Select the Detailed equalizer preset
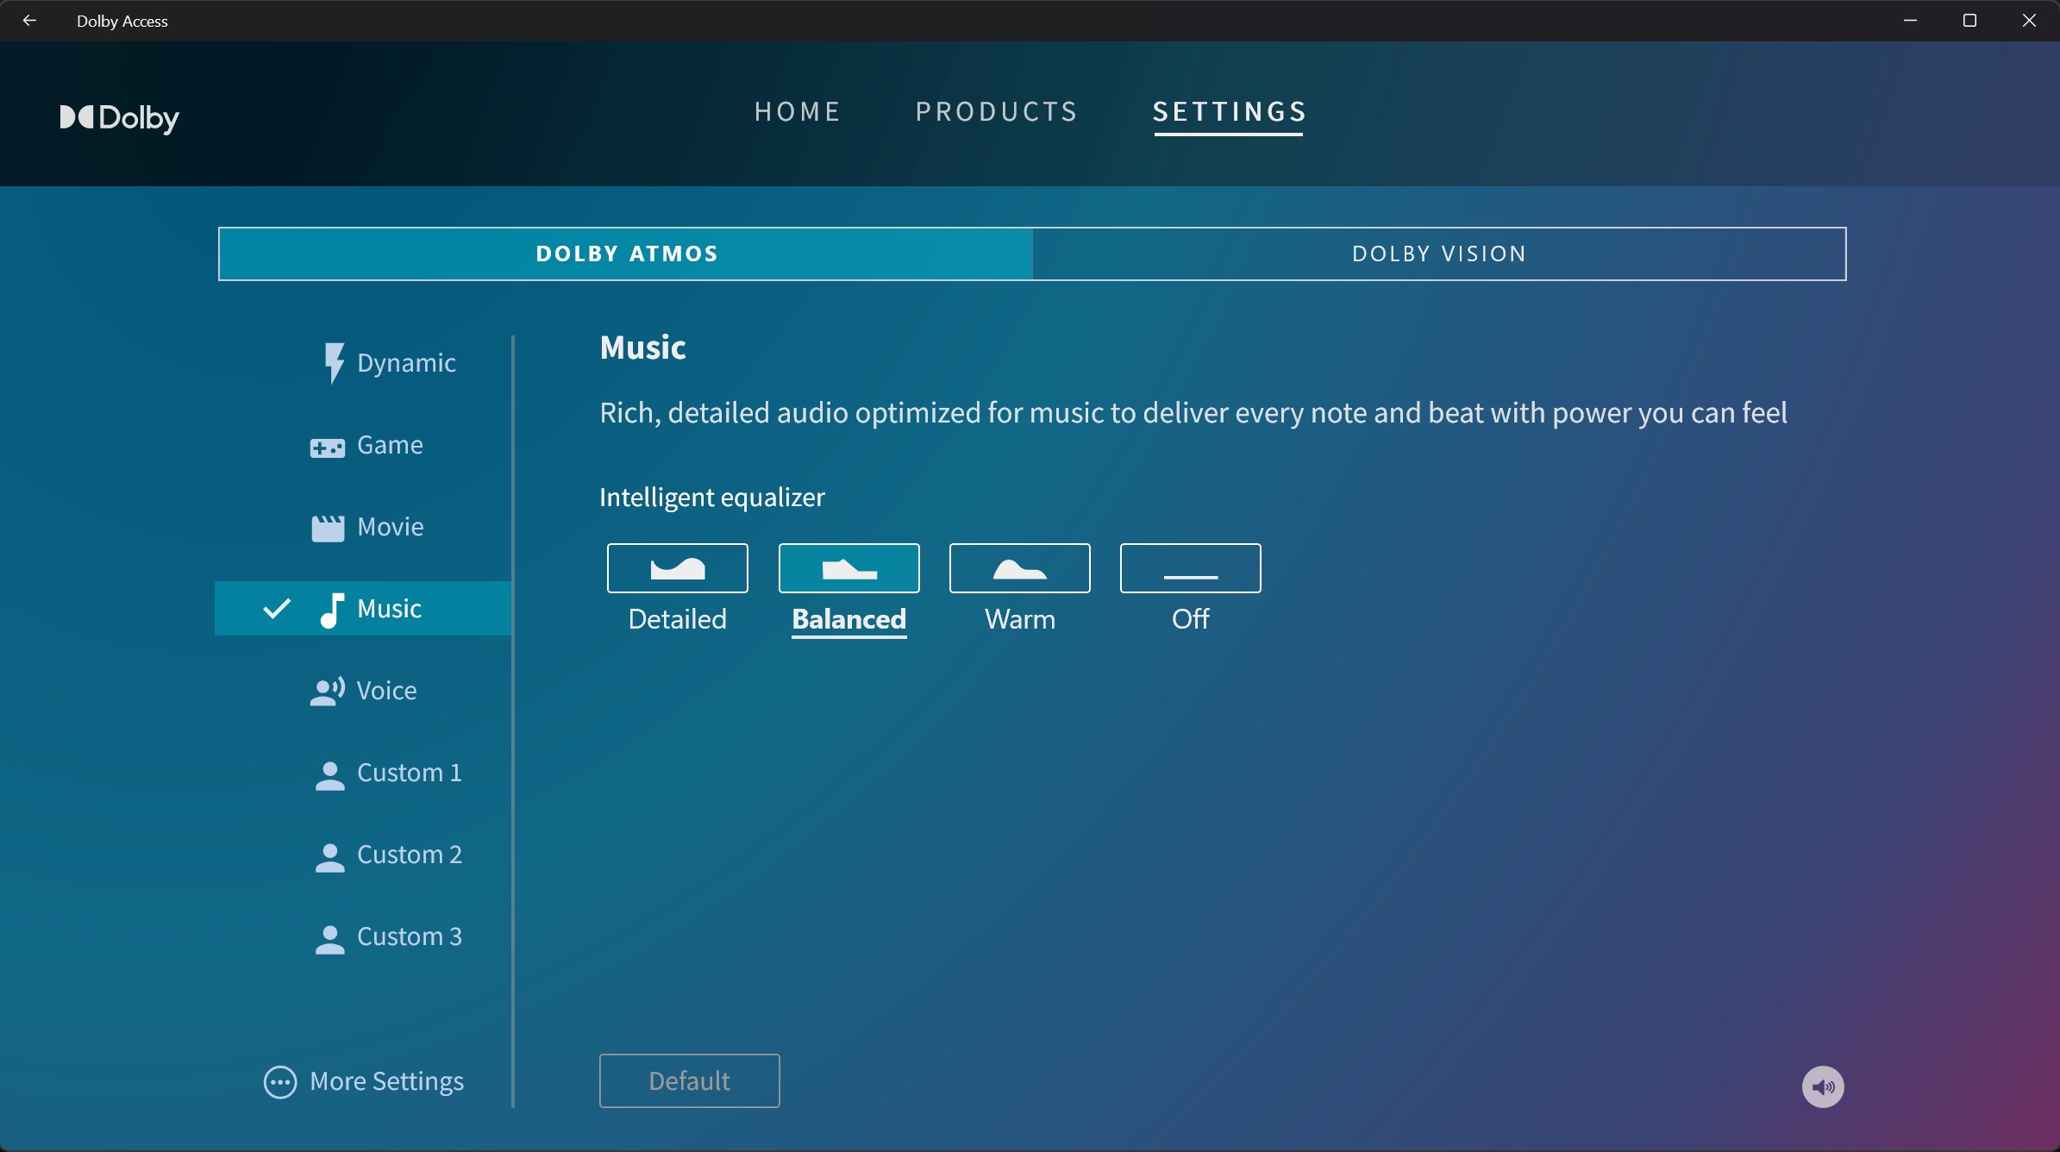The height and width of the screenshot is (1152, 2060). 677,568
